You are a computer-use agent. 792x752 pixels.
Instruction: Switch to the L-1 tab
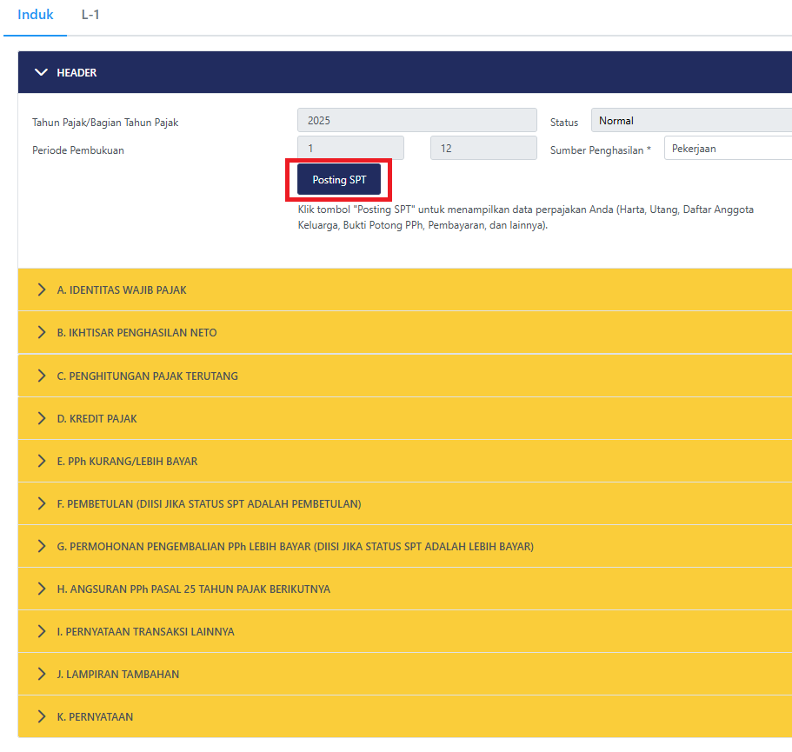[90, 15]
